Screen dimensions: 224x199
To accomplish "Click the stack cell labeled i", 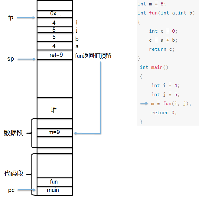I will point(55,22).
